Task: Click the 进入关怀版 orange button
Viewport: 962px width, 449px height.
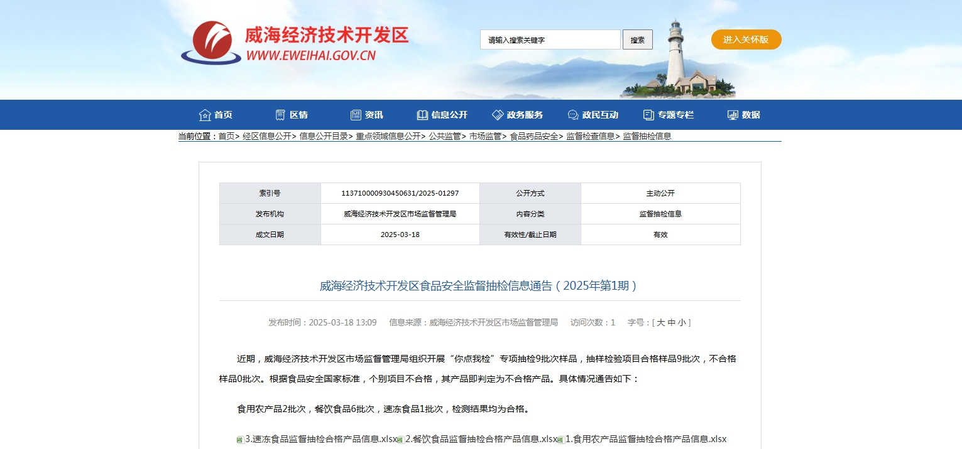Action: [x=746, y=40]
